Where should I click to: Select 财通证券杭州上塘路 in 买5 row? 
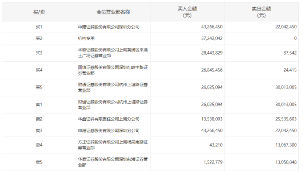[113, 87]
